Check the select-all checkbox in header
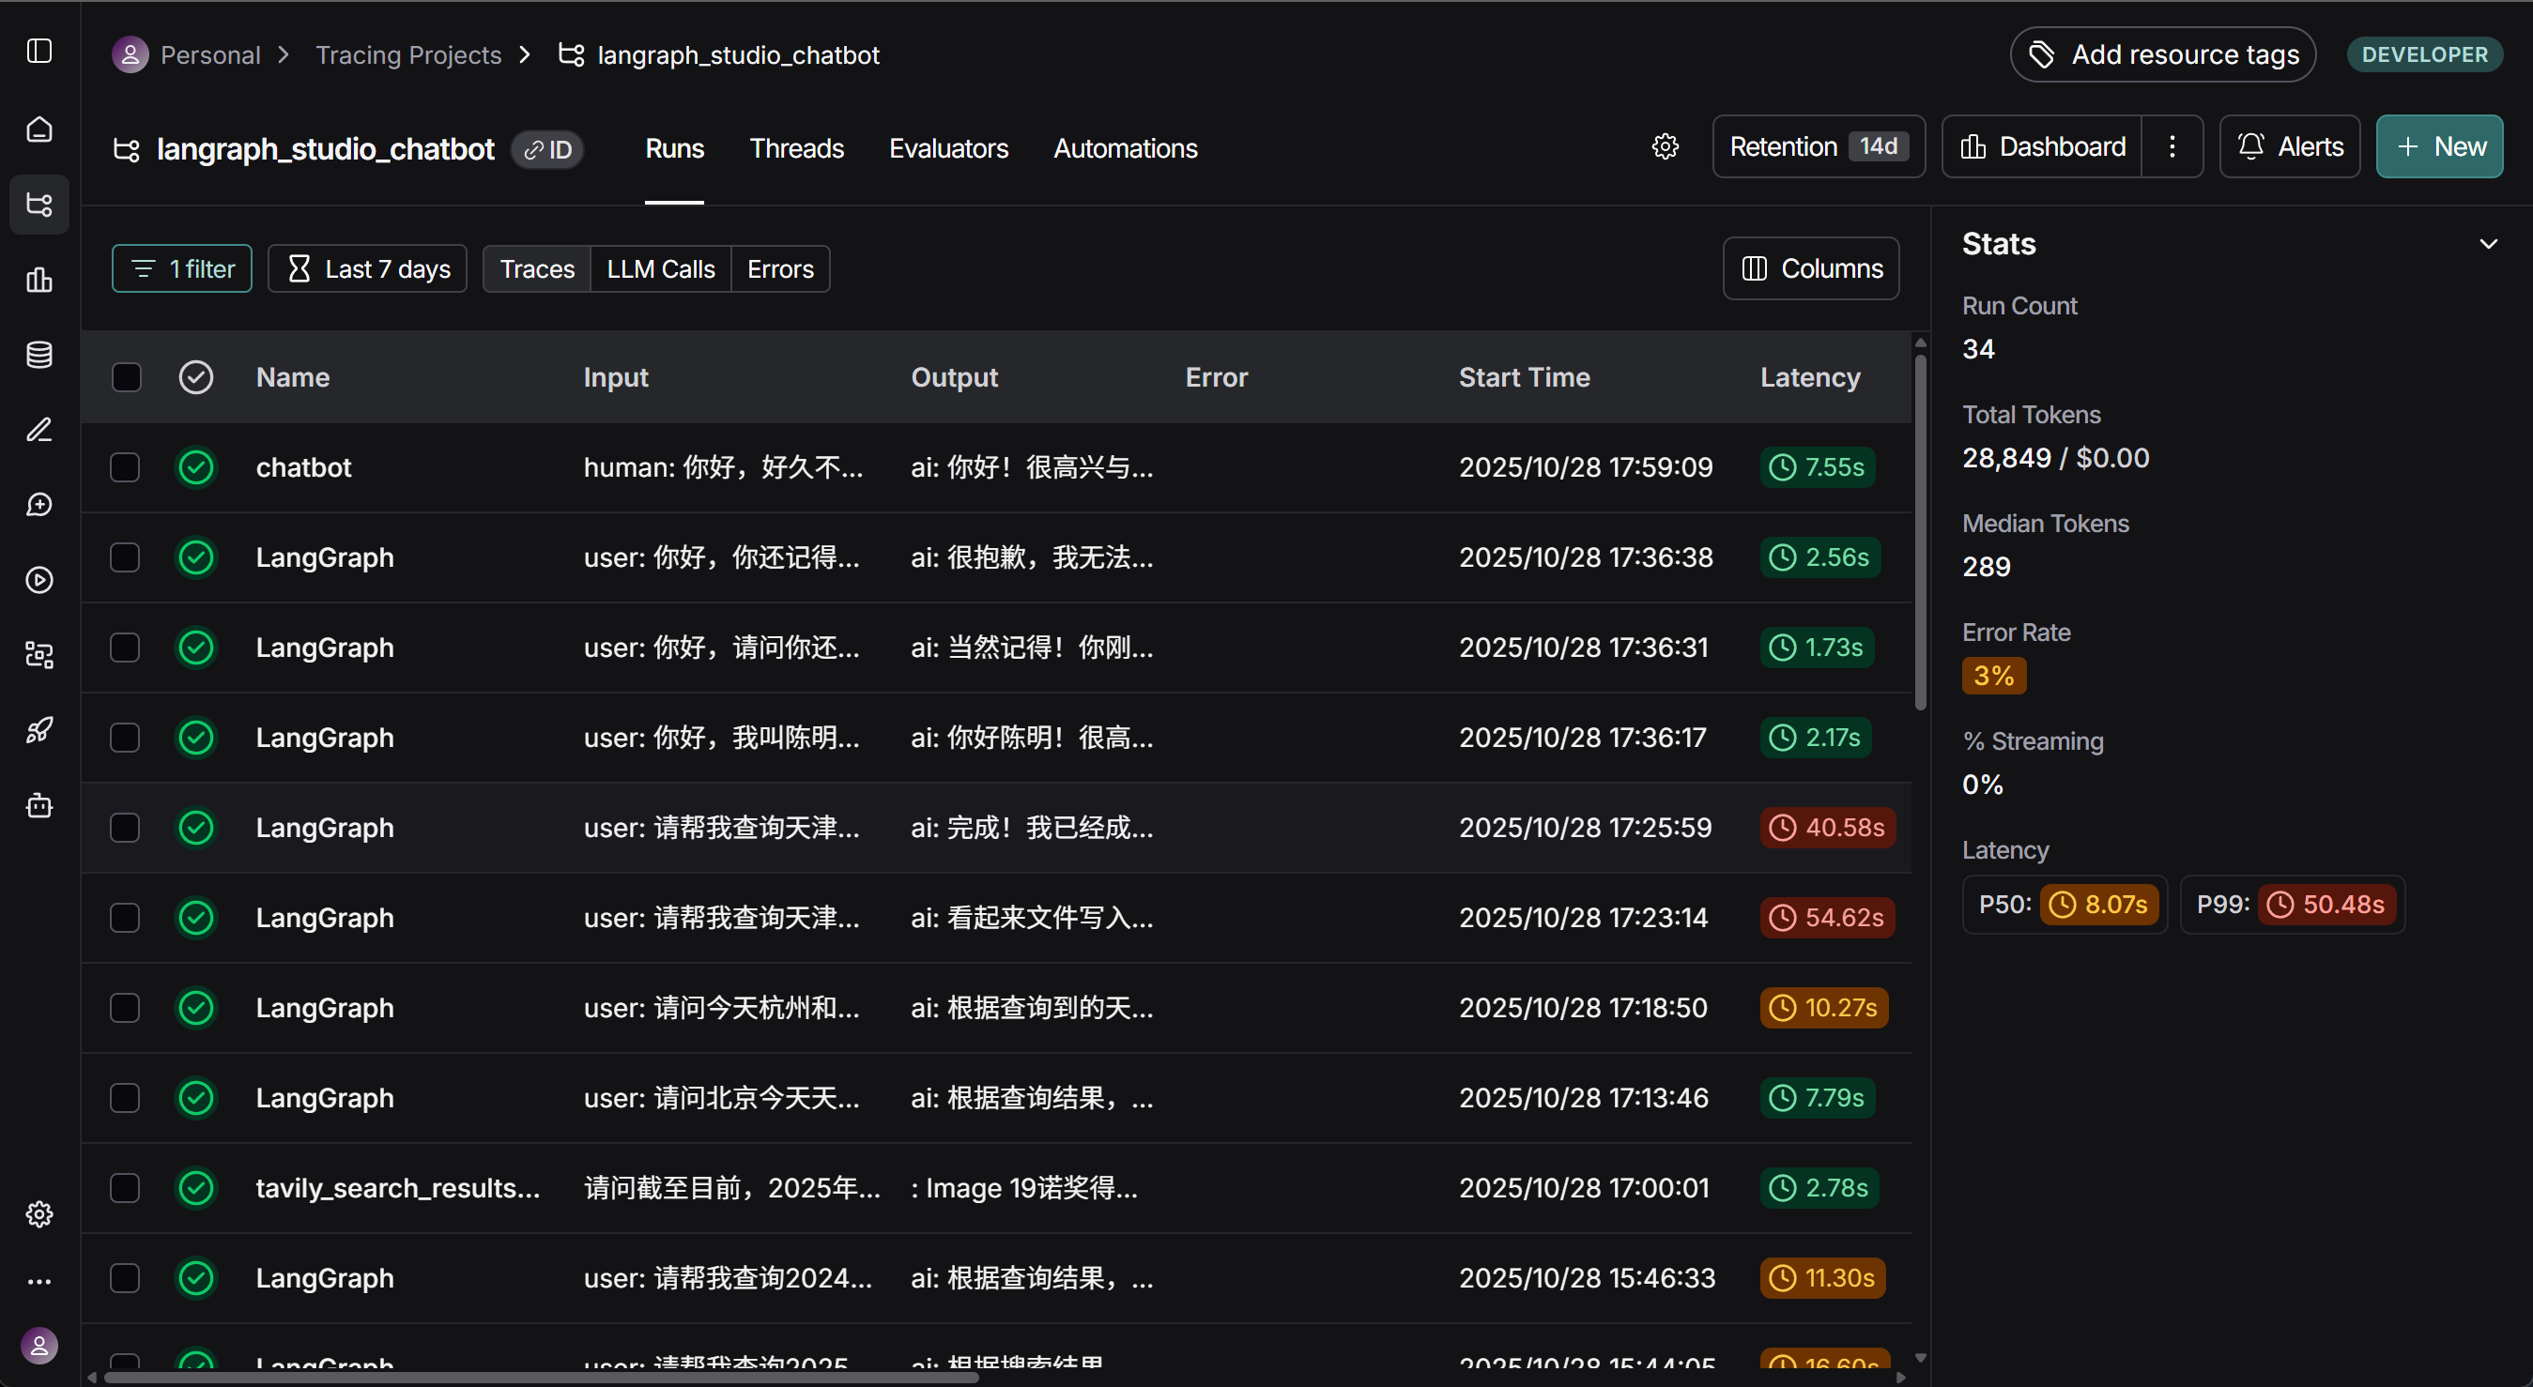This screenshot has height=1387, width=2533. pyautogui.click(x=126, y=376)
